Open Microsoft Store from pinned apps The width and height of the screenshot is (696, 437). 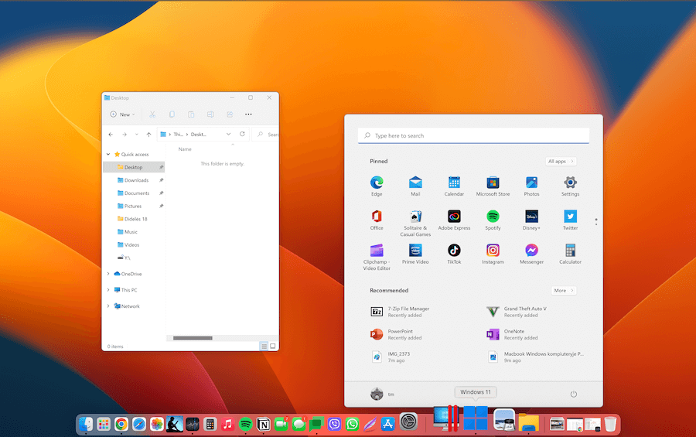click(493, 186)
